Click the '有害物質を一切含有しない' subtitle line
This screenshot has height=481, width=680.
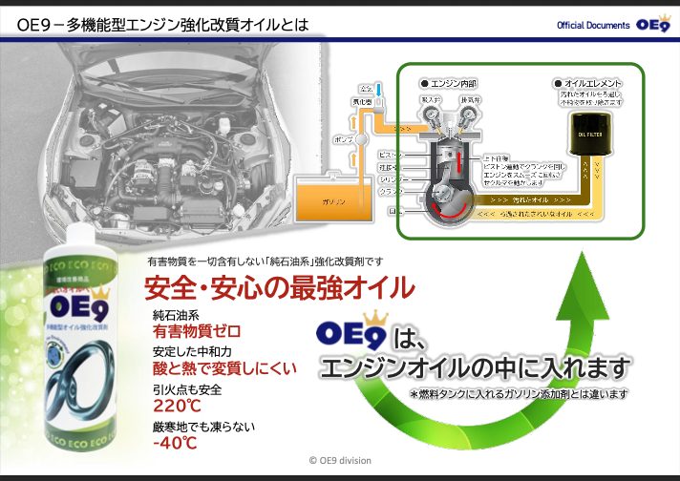tap(266, 261)
